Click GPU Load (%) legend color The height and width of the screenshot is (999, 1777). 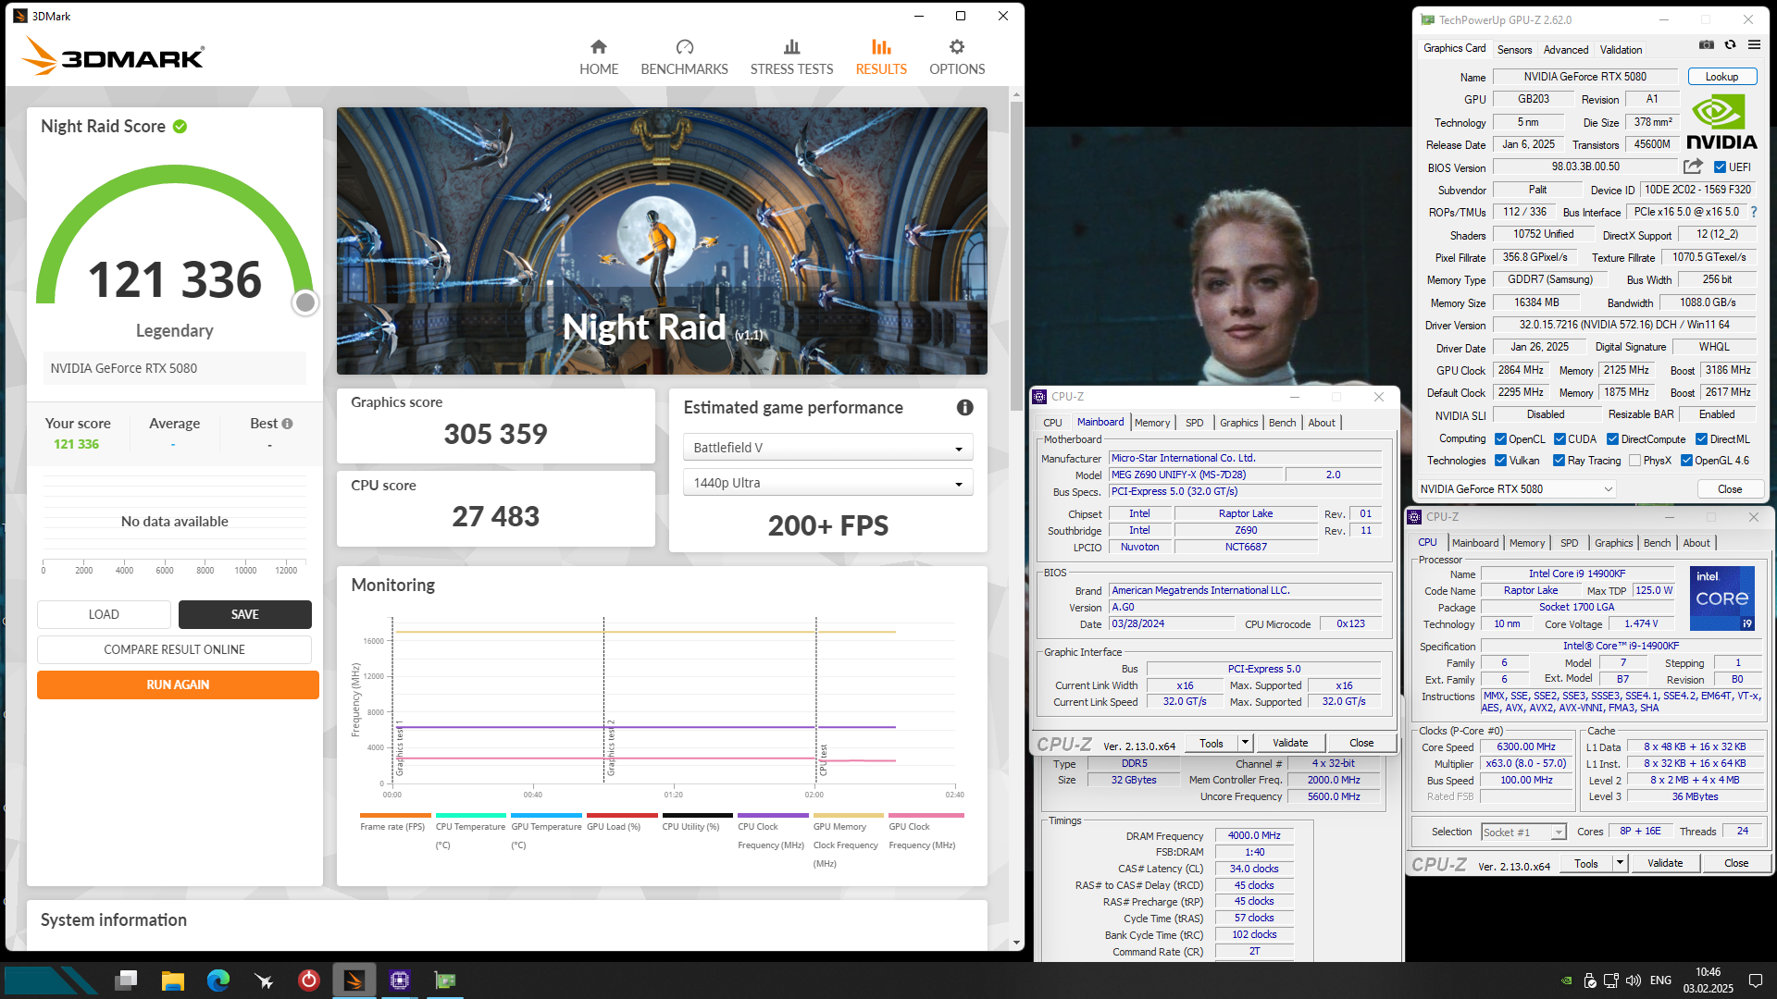coord(622,816)
